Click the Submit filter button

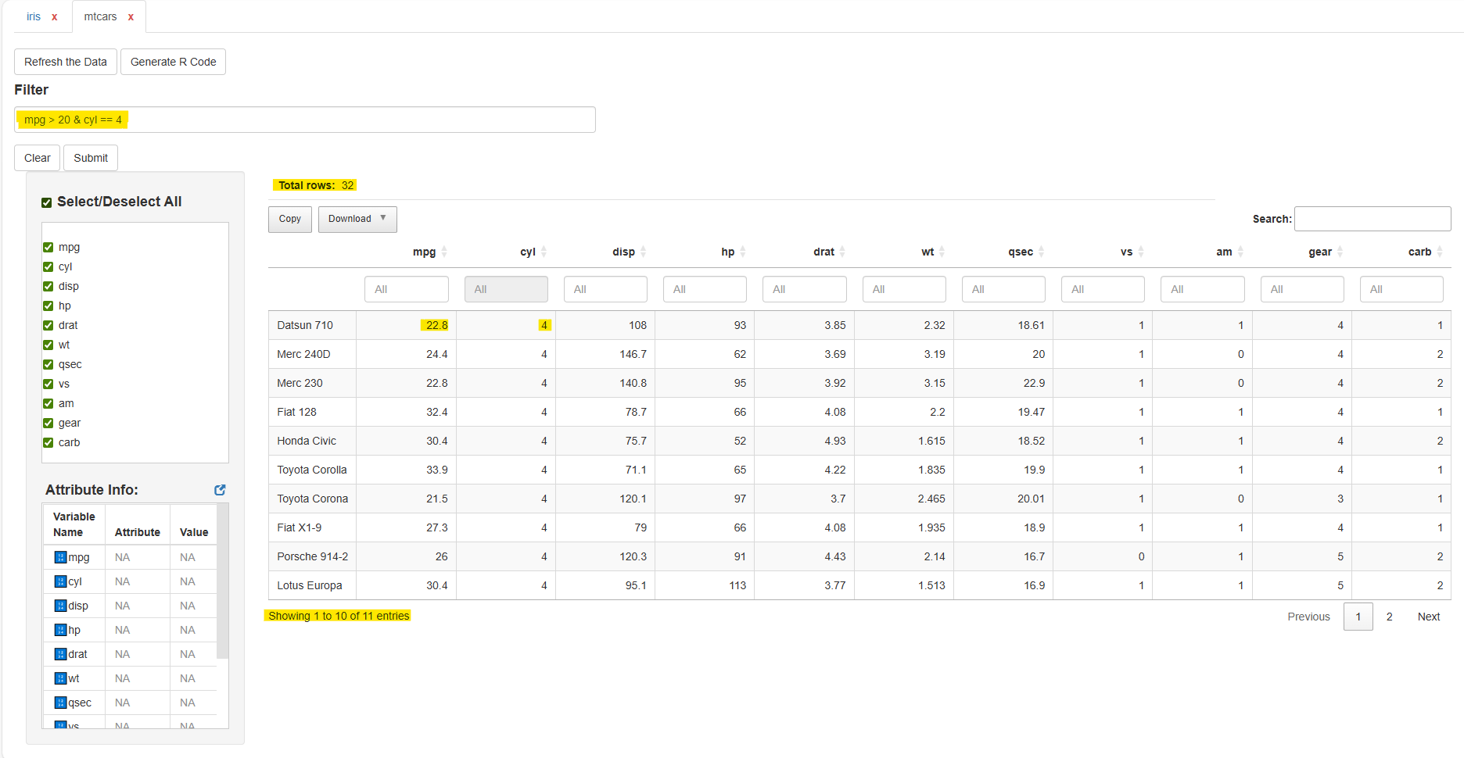(x=91, y=158)
